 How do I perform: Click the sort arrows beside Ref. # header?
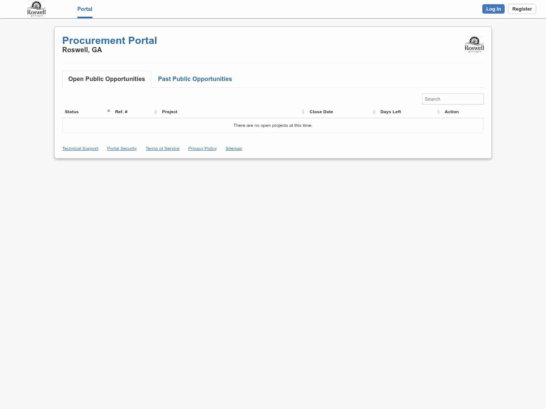pyautogui.click(x=155, y=112)
